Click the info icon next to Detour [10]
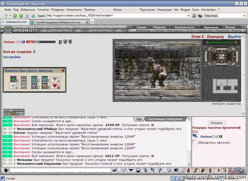Image resolution: width=248 pixels, height=181 pixels. tap(23, 42)
